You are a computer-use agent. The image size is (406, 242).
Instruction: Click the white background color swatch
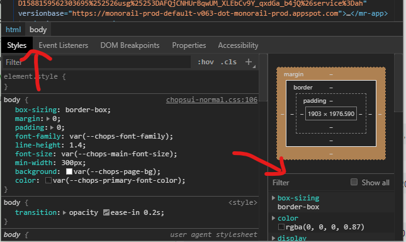click(x=69, y=171)
